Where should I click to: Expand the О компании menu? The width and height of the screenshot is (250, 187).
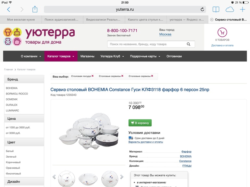(x=31, y=56)
